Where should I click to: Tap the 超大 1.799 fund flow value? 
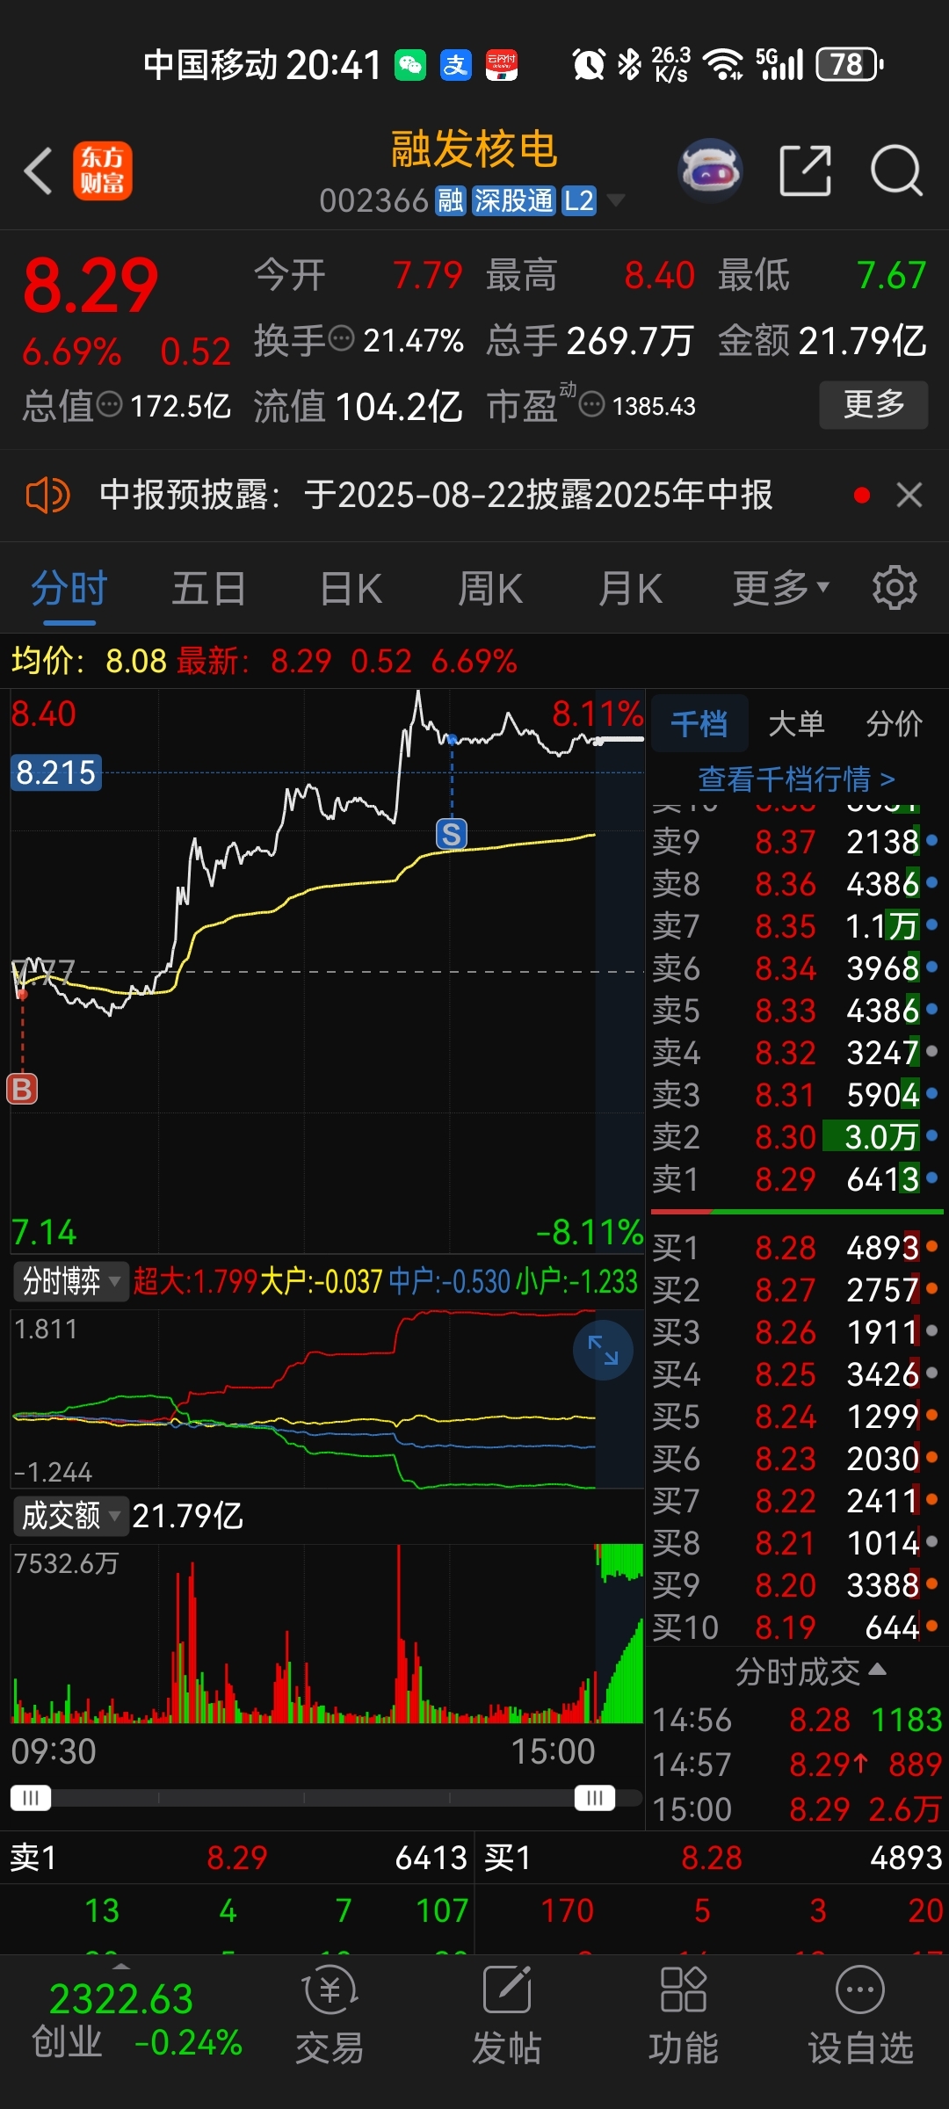pos(195,1282)
